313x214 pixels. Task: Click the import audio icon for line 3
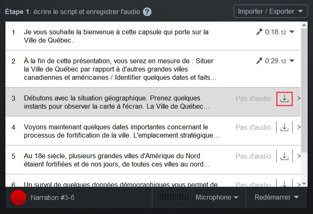point(285,99)
